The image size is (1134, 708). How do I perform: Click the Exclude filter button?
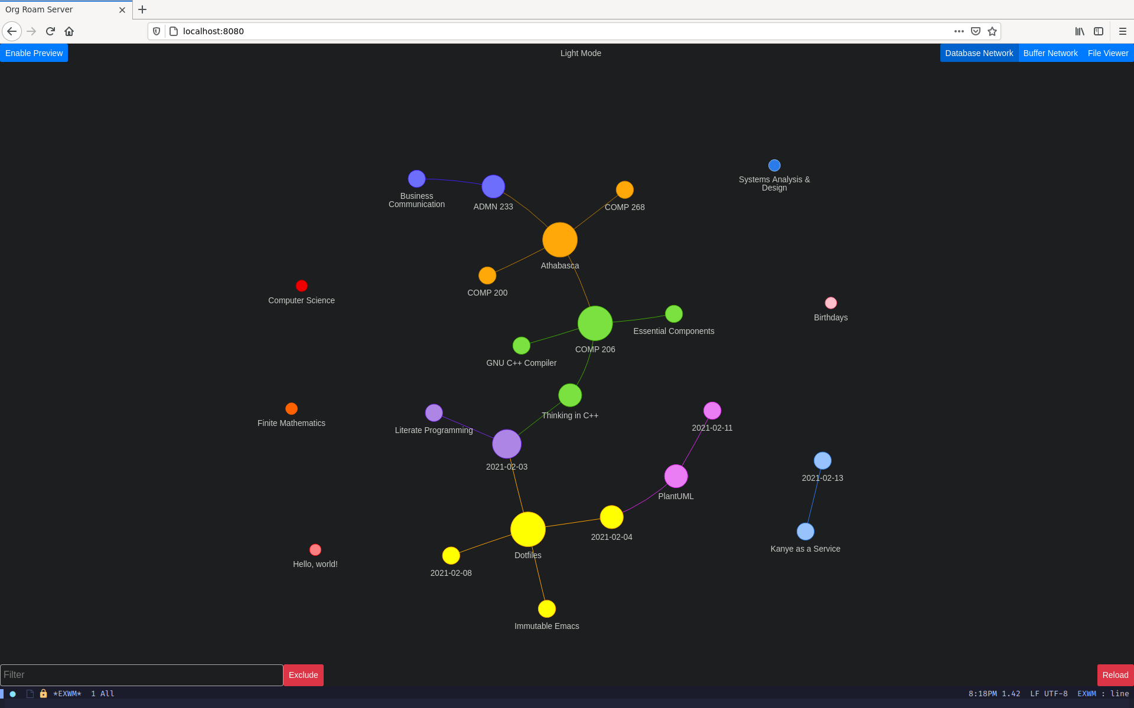[303, 674]
